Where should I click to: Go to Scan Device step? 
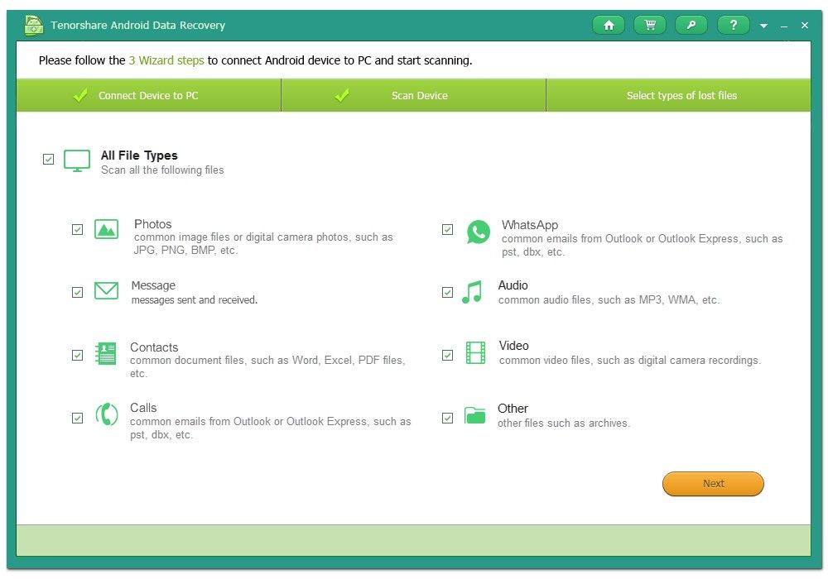click(x=413, y=95)
